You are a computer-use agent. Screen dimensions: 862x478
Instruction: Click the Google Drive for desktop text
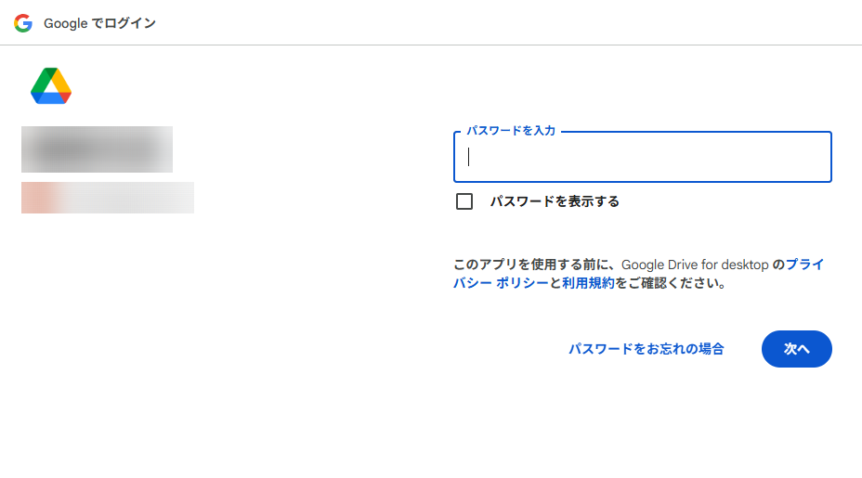point(695,265)
